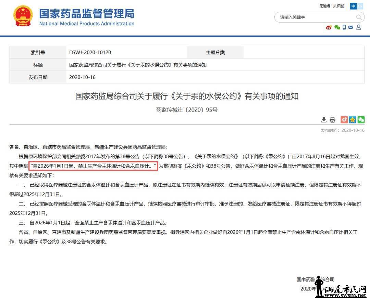This screenshot has width=370, height=300.
Task: Click the 请输入关键字 search field
Action: click(315, 17)
